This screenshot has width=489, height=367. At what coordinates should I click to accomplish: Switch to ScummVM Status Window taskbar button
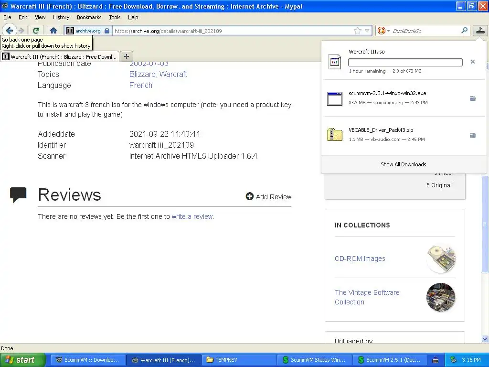coord(315,360)
